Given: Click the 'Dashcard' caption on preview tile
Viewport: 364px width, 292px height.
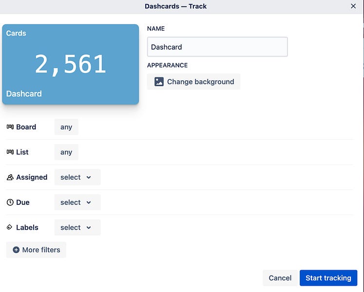Looking at the screenshot, I should coord(24,94).
